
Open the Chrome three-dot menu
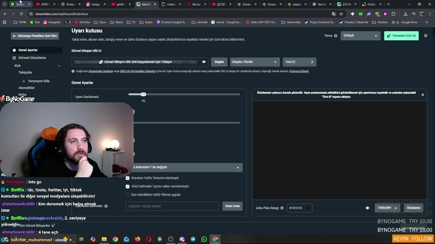[x=430, y=14]
